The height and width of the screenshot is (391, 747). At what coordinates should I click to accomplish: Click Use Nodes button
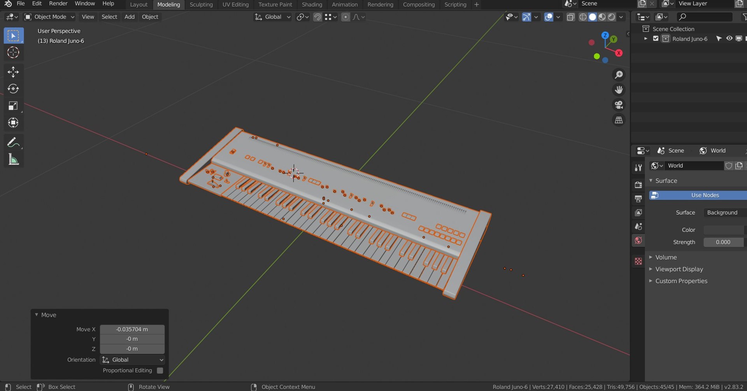(698, 195)
